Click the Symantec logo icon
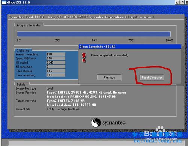The width and height of the screenshot is (188, 146). tap(96, 123)
